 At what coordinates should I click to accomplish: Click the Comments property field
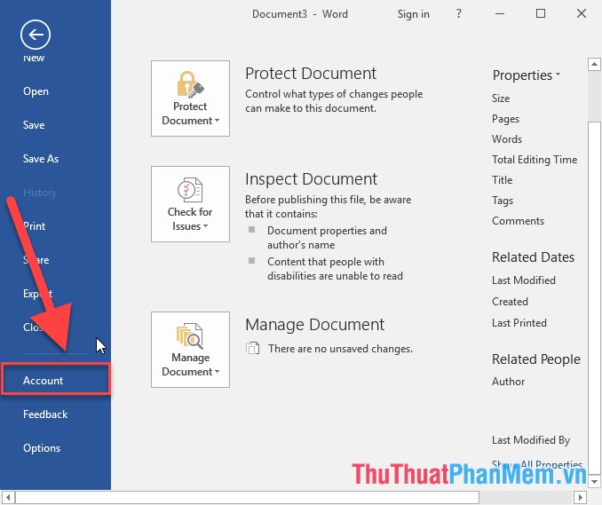pos(518,221)
